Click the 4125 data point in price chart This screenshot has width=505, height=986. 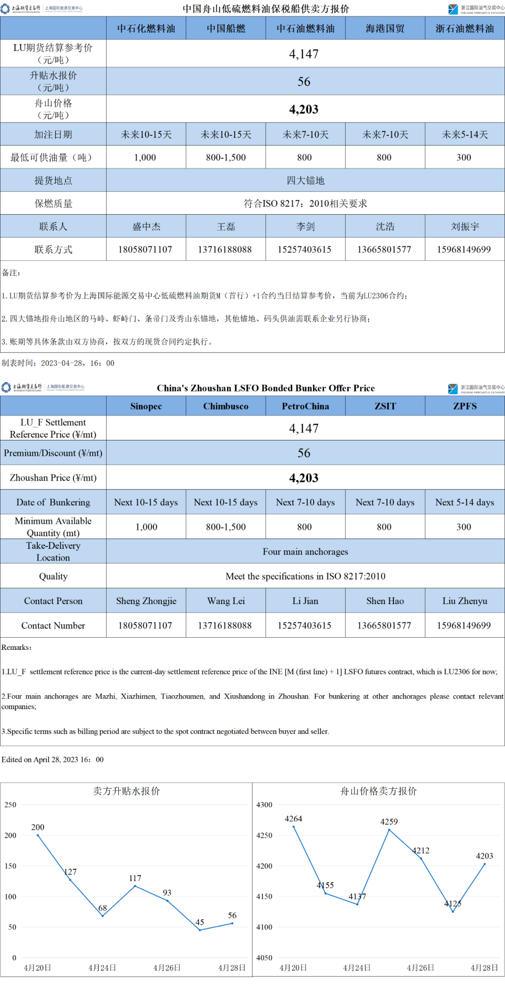[453, 912]
